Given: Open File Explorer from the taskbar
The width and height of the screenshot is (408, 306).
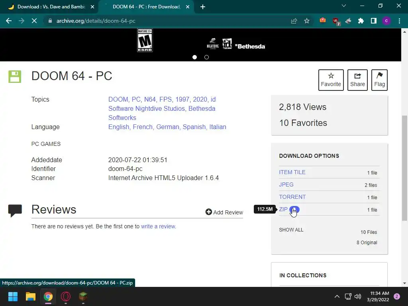Looking at the screenshot, I should point(30,296).
